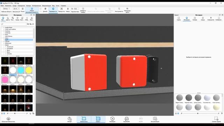Expand the Liquids folder
This screenshot has height=126, width=224.
(4, 42)
